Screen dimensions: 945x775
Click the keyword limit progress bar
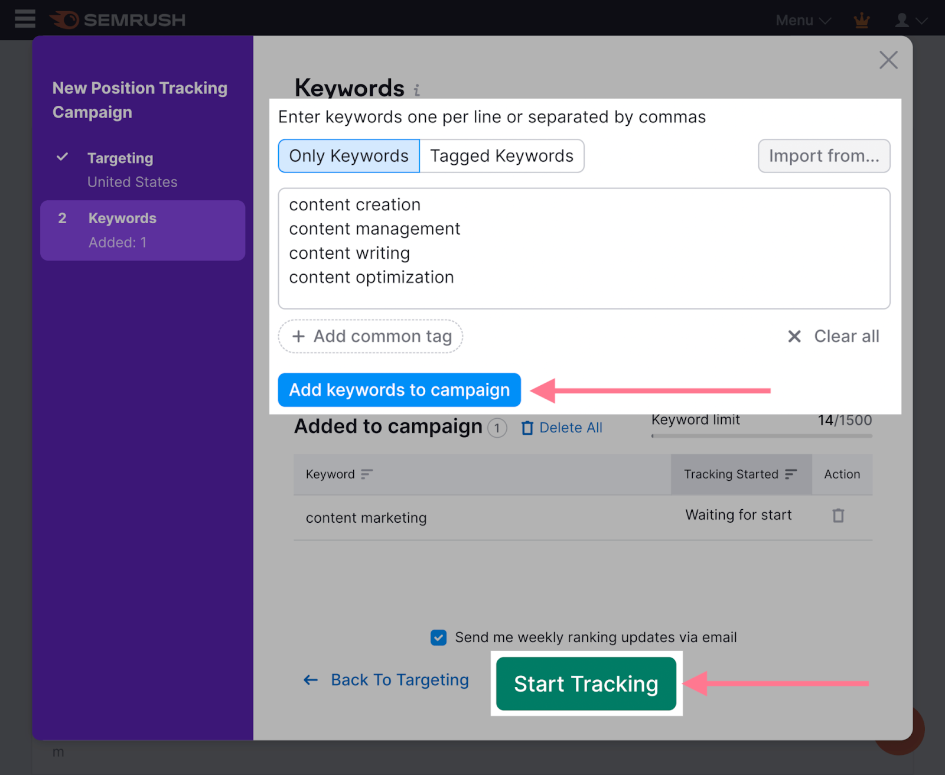pyautogui.click(x=761, y=436)
